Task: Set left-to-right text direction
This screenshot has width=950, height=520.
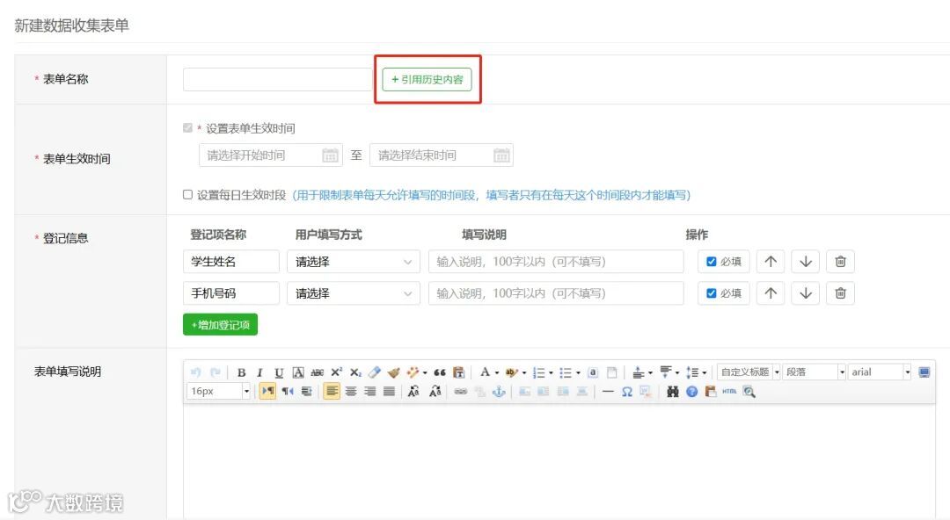Action: (267, 392)
